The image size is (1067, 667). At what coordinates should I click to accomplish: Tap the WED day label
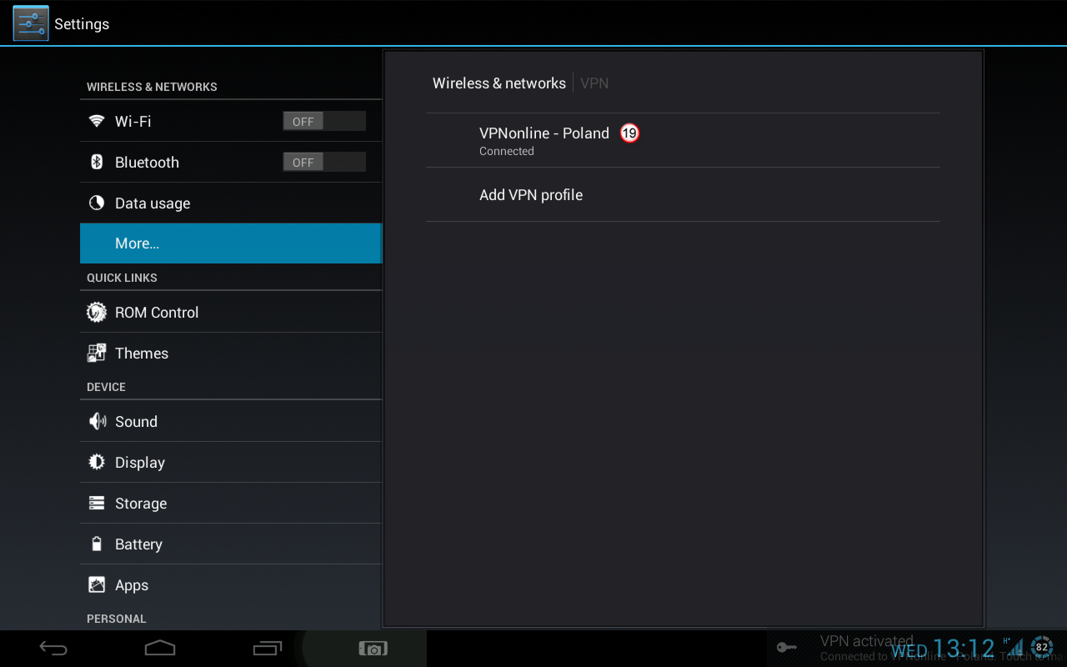coord(909,651)
